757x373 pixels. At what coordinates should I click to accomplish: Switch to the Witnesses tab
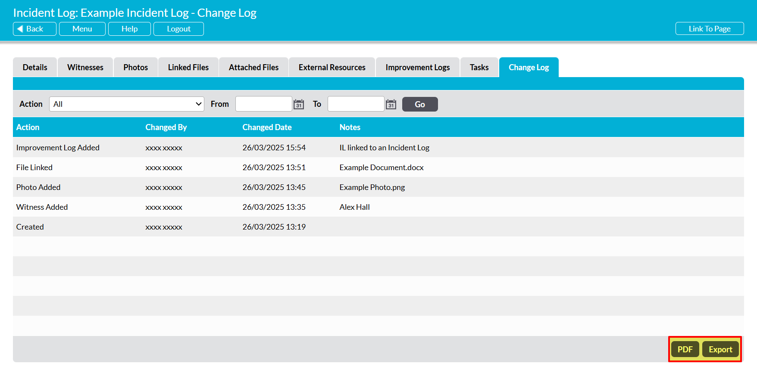(x=85, y=67)
